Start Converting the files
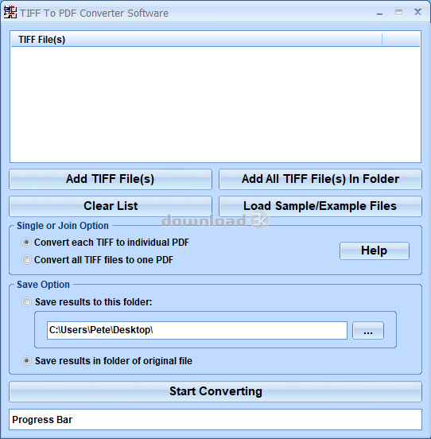The image size is (431, 439). [x=215, y=392]
